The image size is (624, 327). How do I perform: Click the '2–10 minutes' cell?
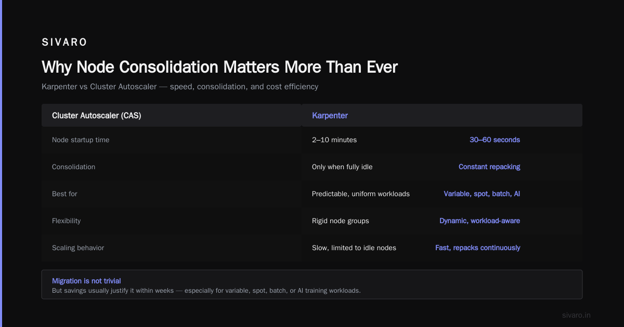[x=334, y=140]
